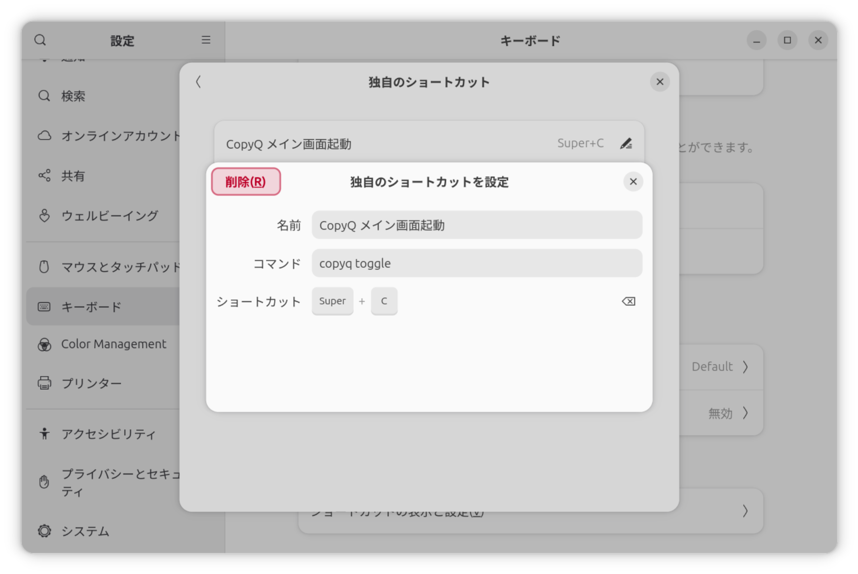This screenshot has width=858, height=574.
Task: Click the gear icon beside システム
Action: 44,531
